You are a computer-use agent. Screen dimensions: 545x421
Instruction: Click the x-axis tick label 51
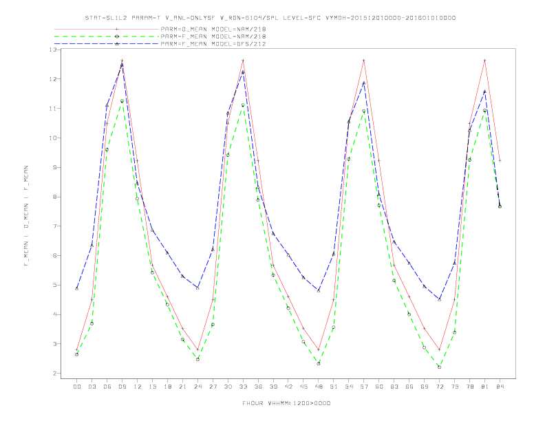pos(334,387)
